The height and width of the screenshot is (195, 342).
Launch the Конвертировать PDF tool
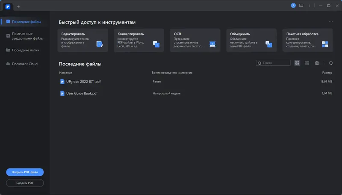pos(139,40)
